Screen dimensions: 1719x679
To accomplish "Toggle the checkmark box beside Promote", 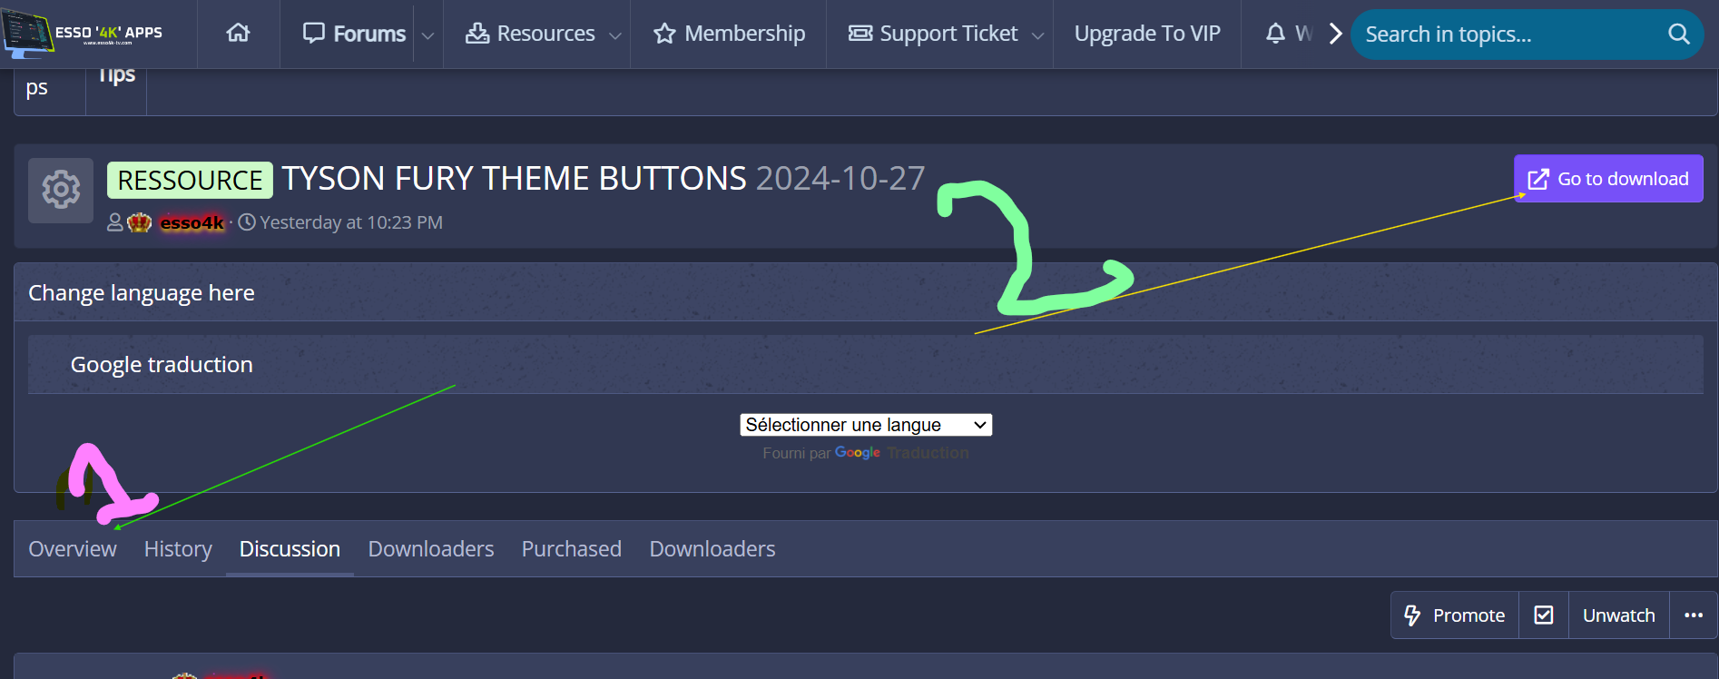I will pyautogui.click(x=1543, y=615).
